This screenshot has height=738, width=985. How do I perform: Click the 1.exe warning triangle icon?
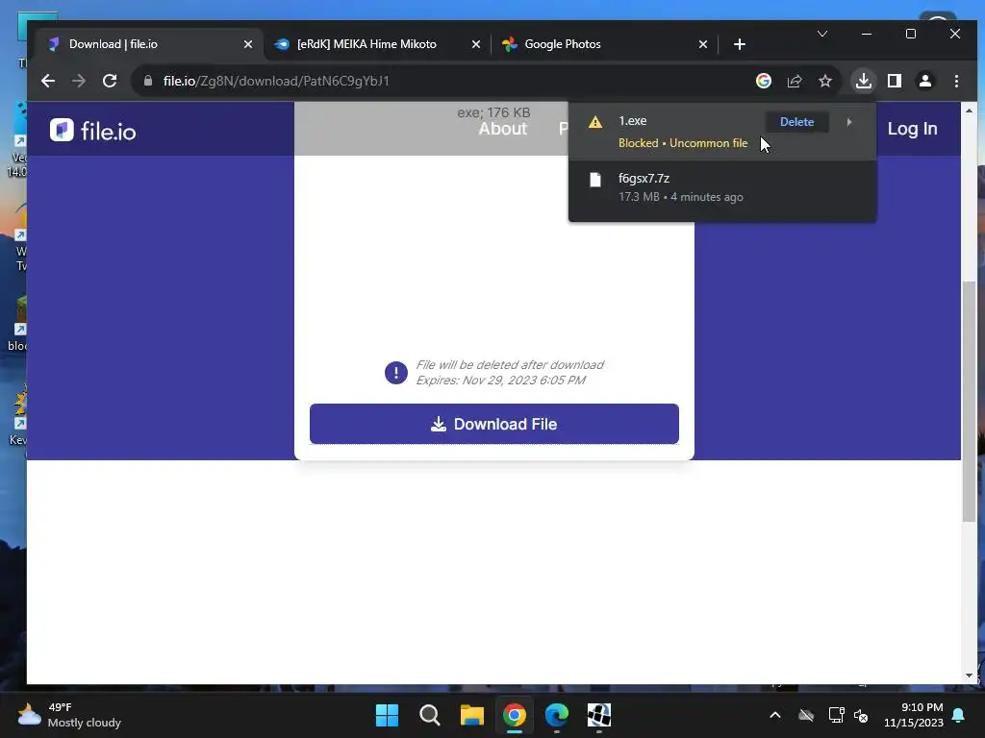(x=594, y=122)
